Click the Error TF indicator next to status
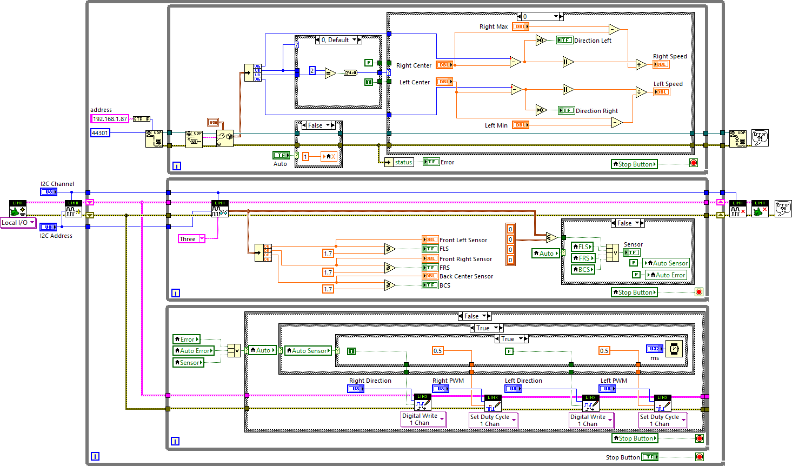The image size is (792, 466). point(431,162)
